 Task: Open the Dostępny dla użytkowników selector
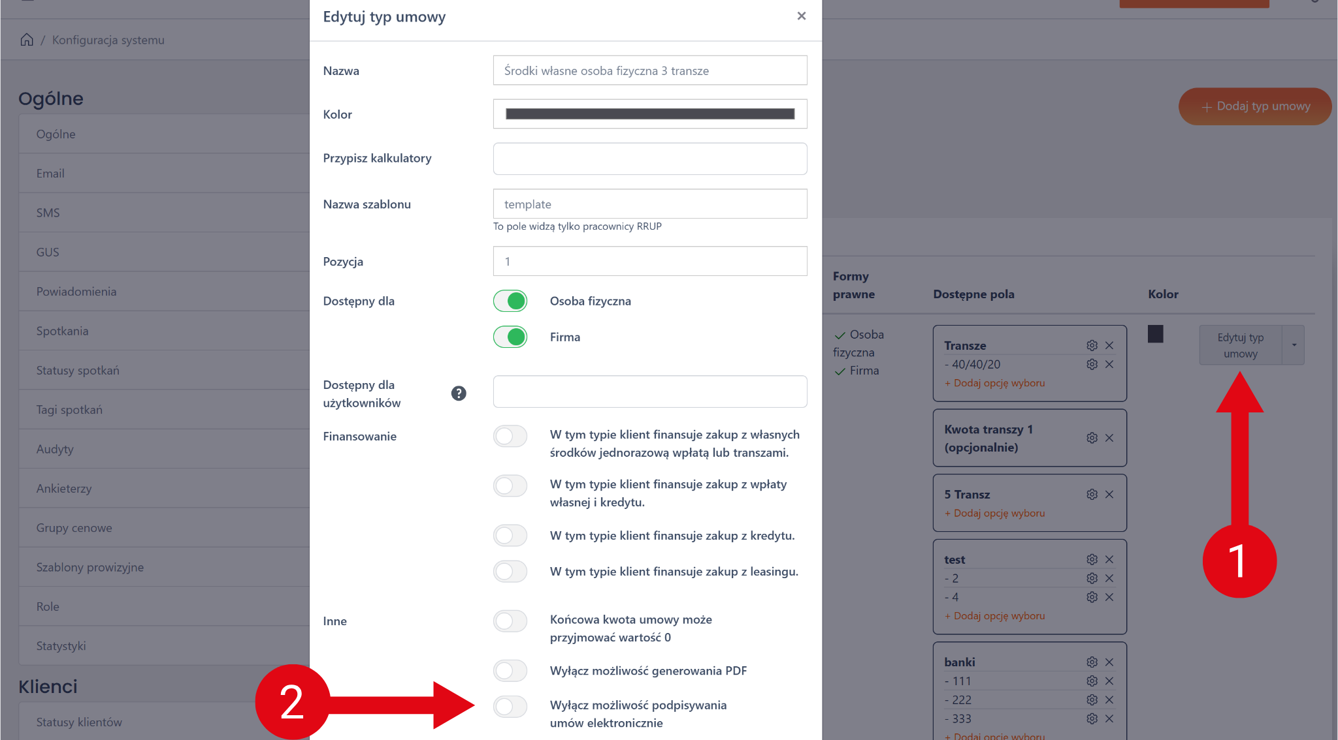[650, 392]
